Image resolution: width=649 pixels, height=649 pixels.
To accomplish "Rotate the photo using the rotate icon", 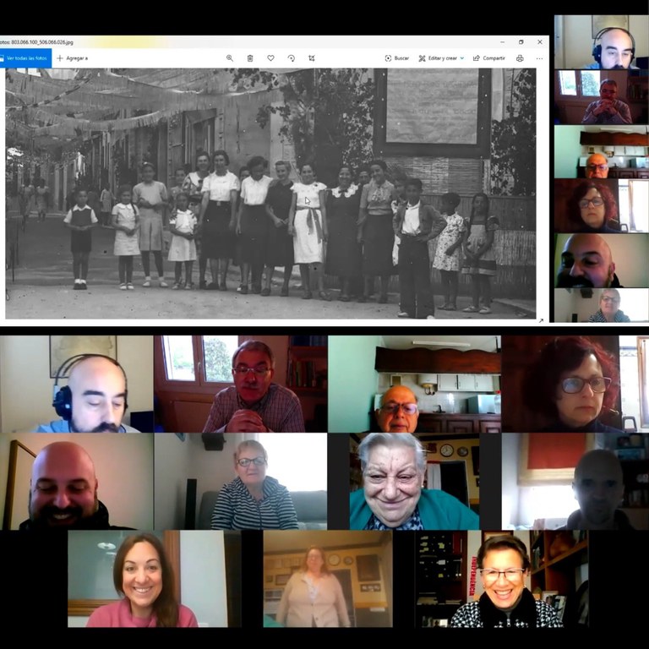I will (x=292, y=58).
